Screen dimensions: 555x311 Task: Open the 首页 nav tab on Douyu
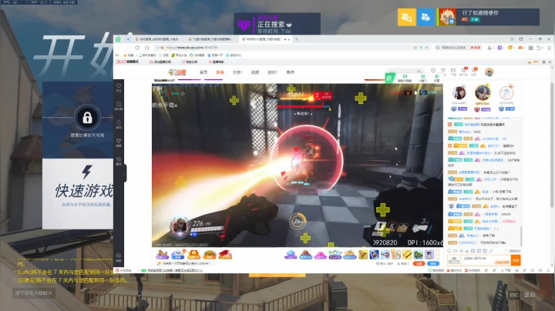(x=203, y=72)
